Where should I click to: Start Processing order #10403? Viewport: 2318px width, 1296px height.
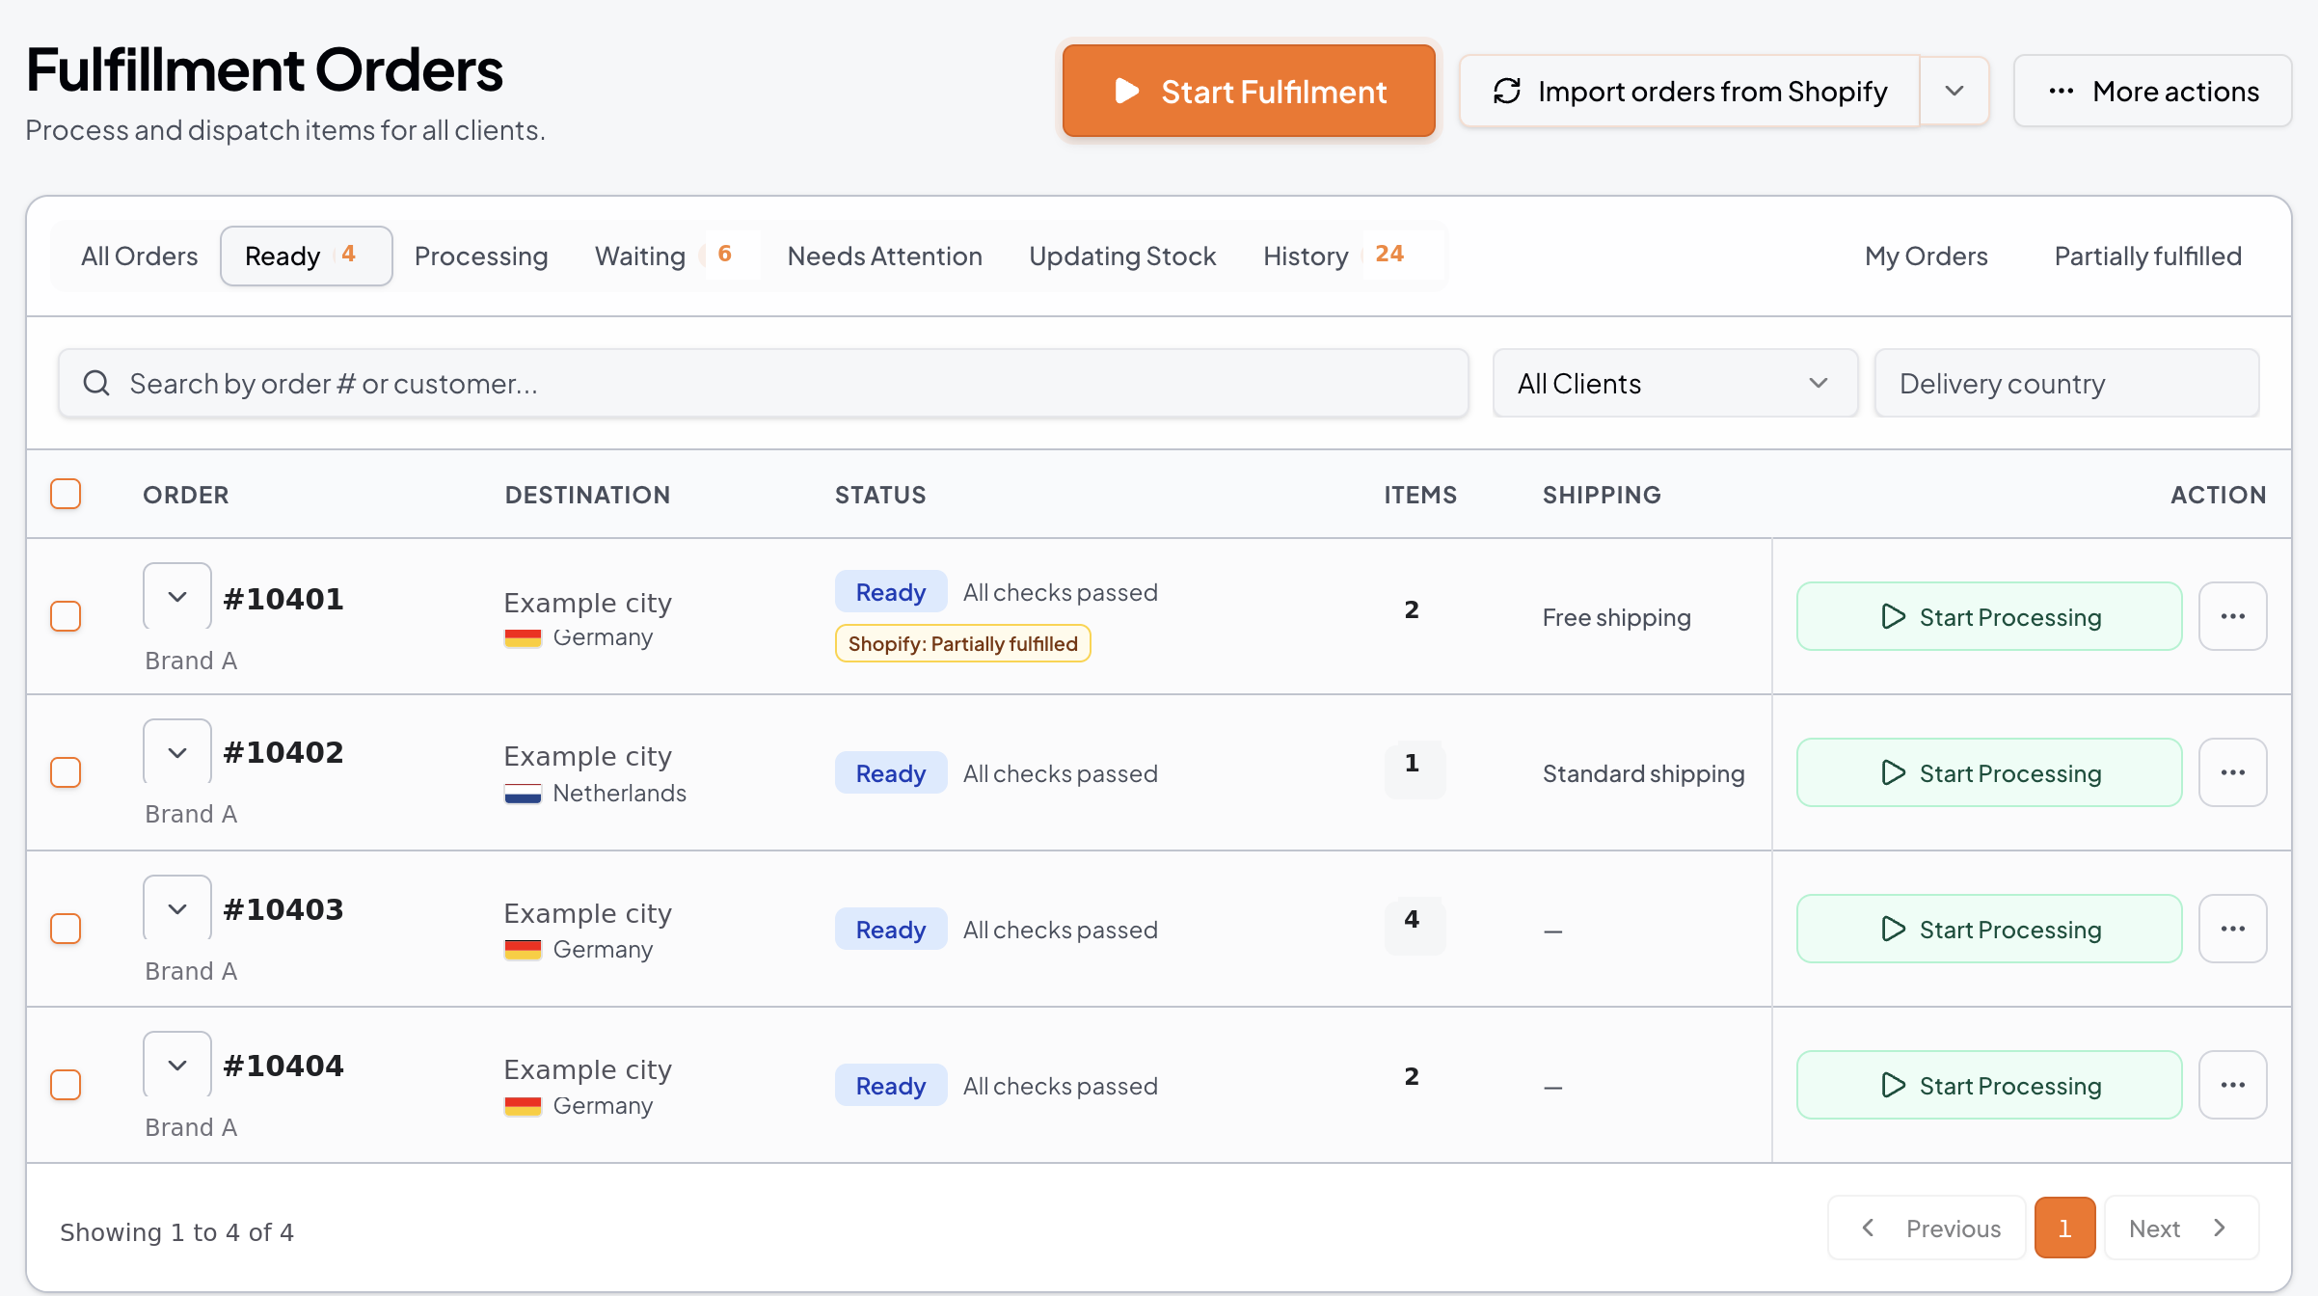point(1989,929)
